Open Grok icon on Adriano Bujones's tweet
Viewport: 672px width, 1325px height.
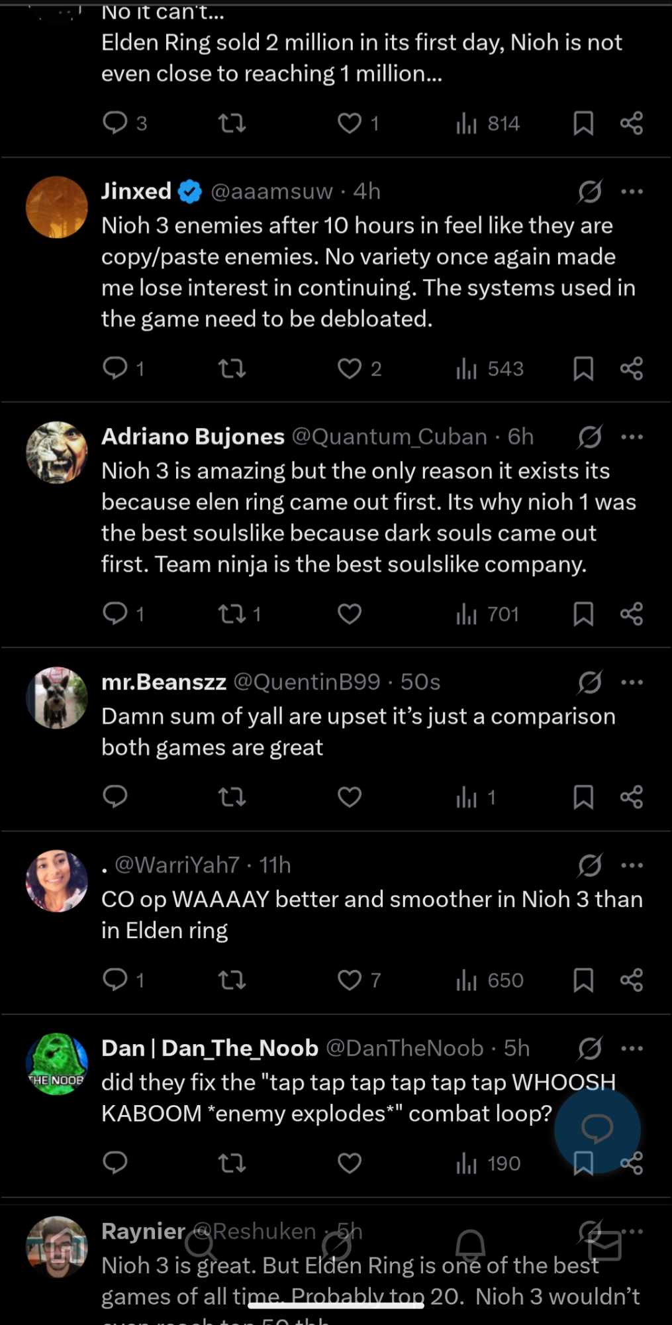[589, 437]
